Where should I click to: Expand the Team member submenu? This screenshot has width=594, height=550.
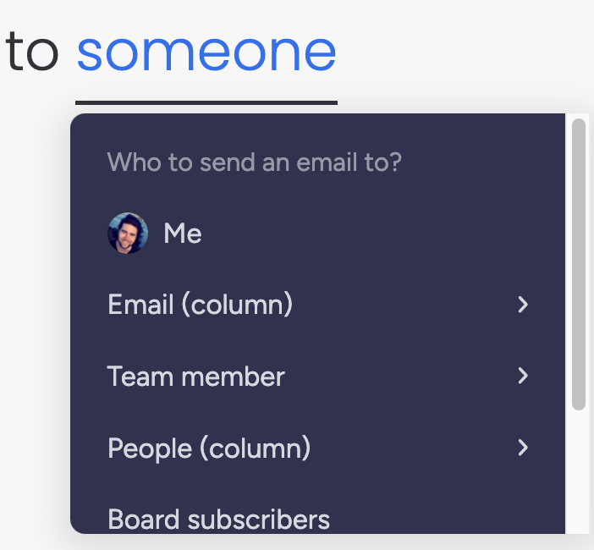tap(317, 376)
